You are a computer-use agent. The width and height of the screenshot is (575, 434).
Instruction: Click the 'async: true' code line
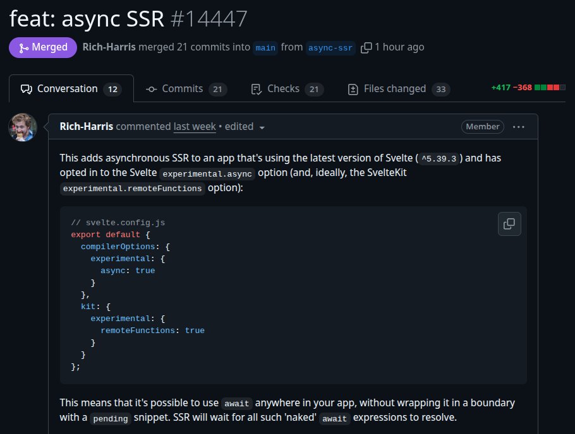pos(128,270)
